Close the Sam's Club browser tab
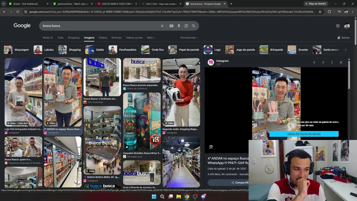 point(180,4)
